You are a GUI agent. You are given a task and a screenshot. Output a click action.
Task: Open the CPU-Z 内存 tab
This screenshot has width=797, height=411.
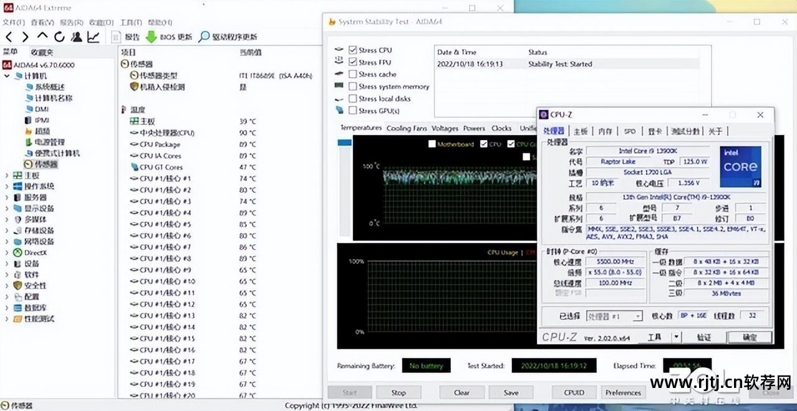click(x=605, y=131)
